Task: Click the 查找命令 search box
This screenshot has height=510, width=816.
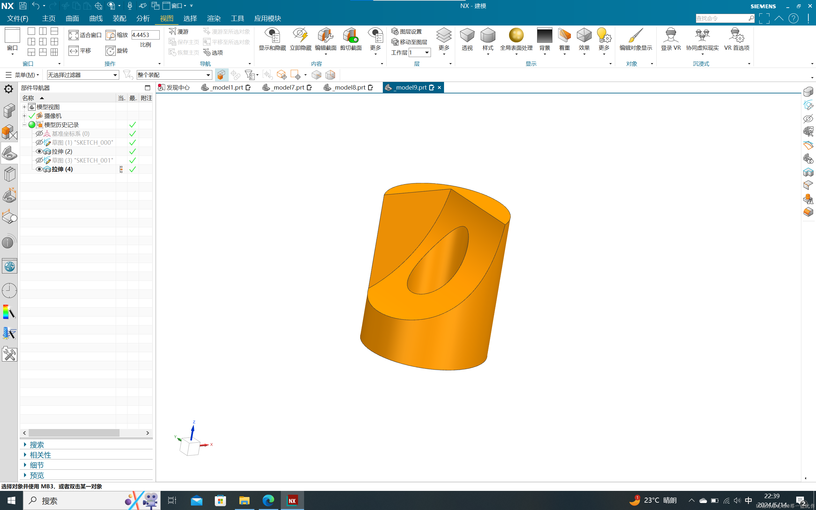Action: tap(725, 18)
